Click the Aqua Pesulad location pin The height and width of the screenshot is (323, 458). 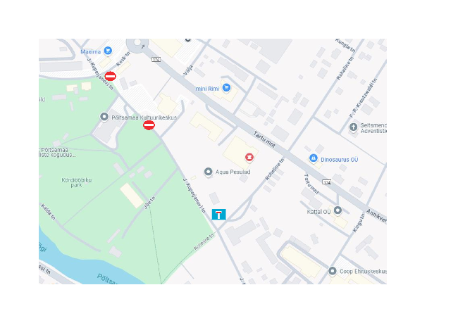tap(208, 172)
